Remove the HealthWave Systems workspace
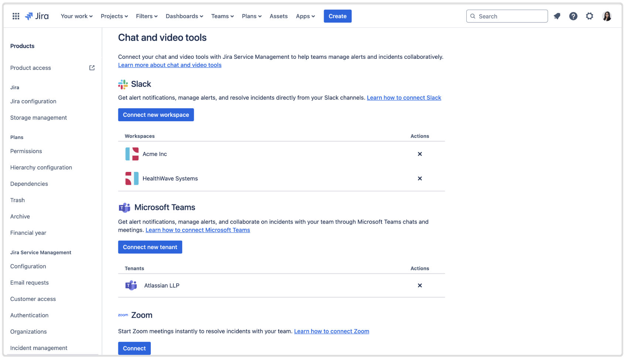 pos(420,179)
